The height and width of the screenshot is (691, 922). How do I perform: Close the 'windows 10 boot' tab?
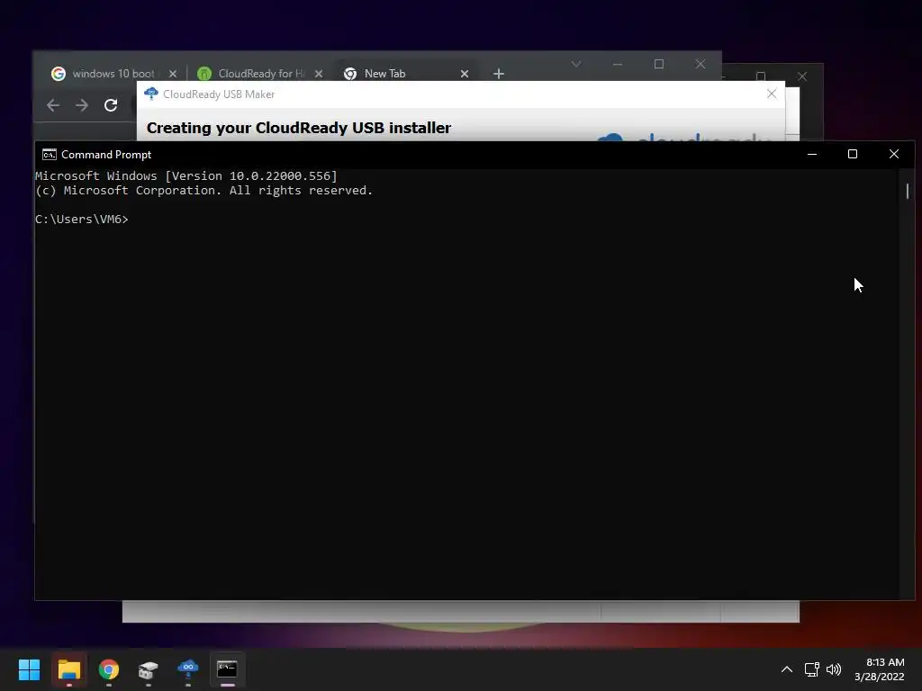click(x=173, y=74)
